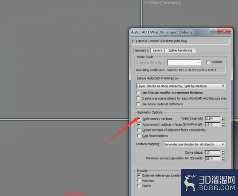Screen dimensions: 238x196
Task: Switch to the Geometry tab
Action: (x=142, y=50)
